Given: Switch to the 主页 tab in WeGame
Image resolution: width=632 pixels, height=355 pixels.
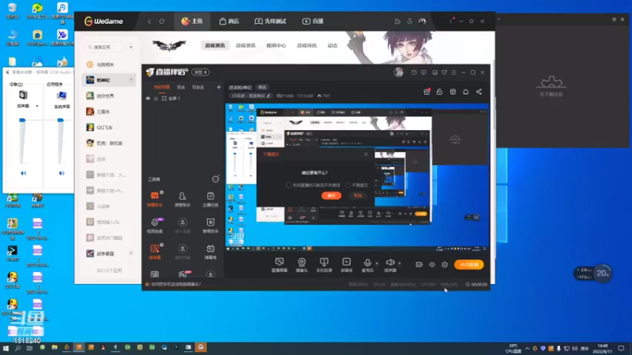Looking at the screenshot, I should click(x=192, y=21).
